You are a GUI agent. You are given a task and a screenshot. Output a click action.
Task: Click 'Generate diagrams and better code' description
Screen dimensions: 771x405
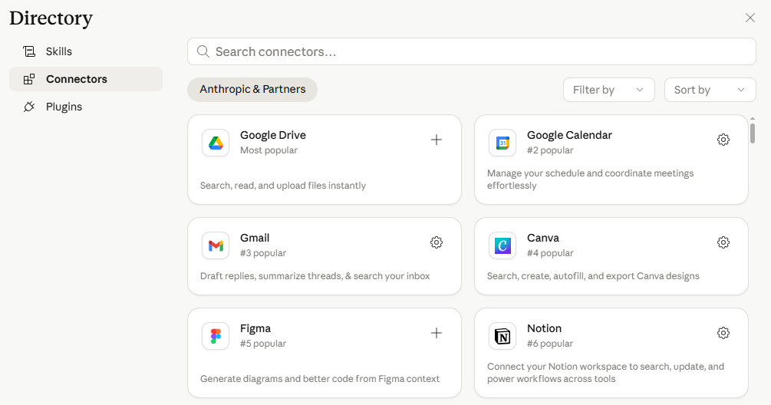pos(320,379)
